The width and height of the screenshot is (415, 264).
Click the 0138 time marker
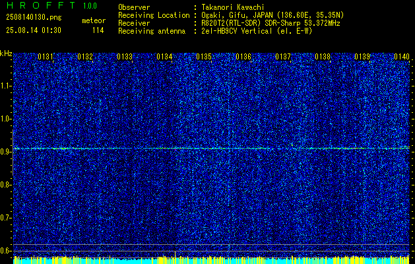point(323,57)
